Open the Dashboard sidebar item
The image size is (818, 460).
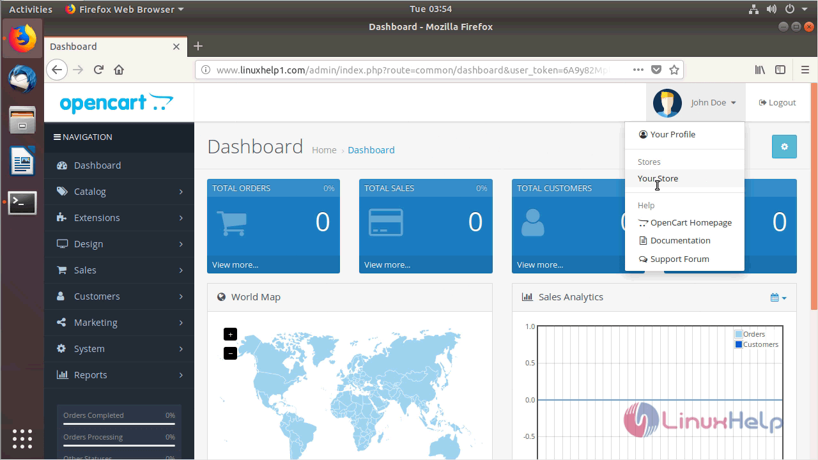click(119, 165)
